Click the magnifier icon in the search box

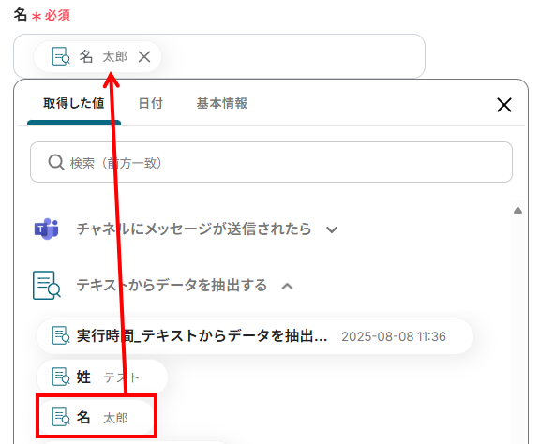click(56, 162)
